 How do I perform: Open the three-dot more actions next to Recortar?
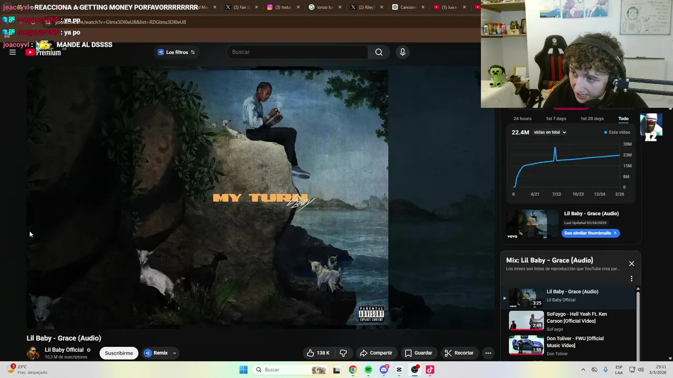coord(488,353)
